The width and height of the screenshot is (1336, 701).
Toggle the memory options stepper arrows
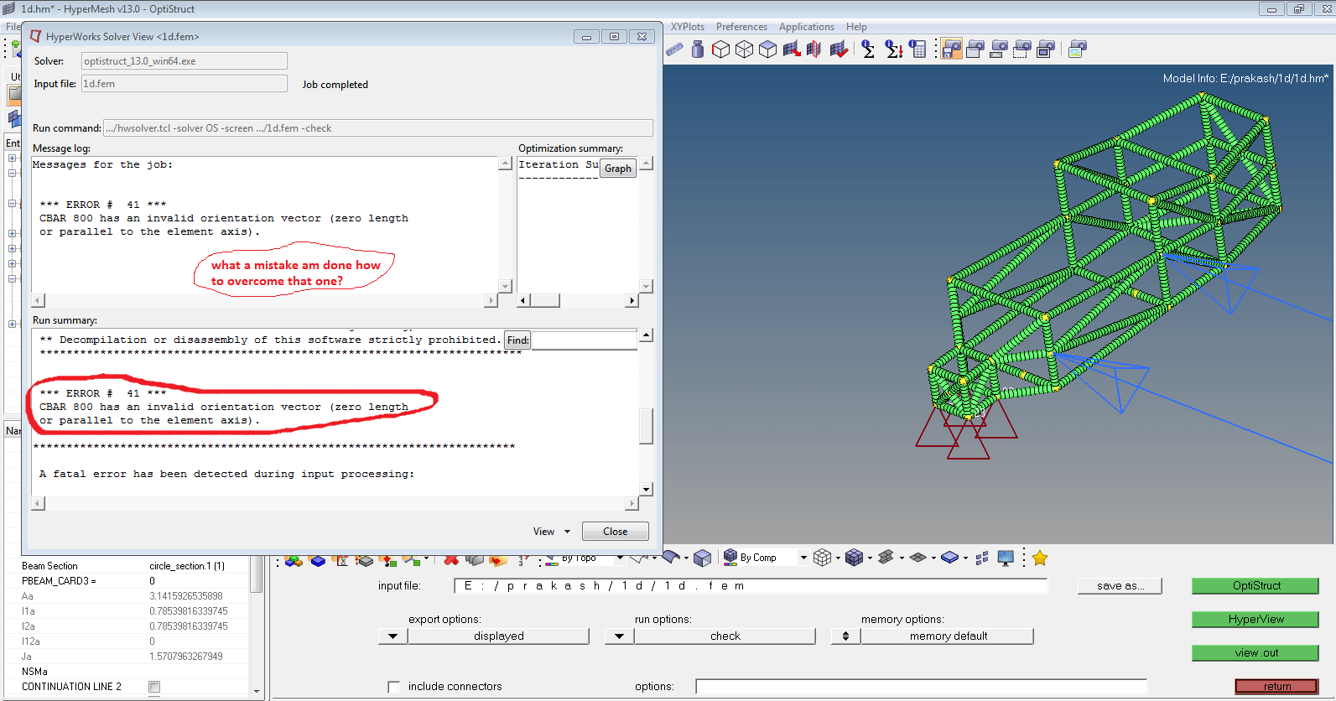(845, 636)
